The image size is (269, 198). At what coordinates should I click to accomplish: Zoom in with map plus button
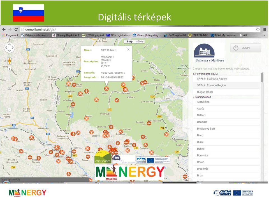coord(10,69)
